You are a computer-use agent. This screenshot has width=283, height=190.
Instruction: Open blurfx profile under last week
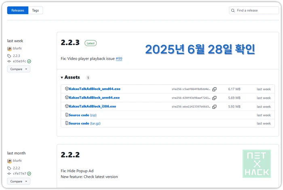17,48
